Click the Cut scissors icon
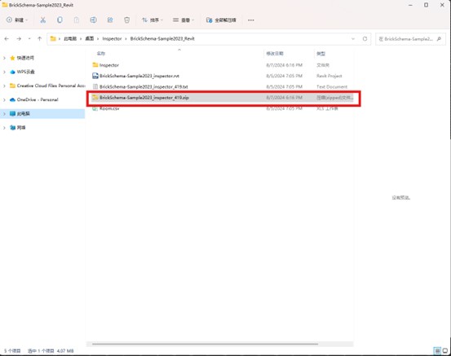451x356 pixels. pyautogui.click(x=43, y=20)
